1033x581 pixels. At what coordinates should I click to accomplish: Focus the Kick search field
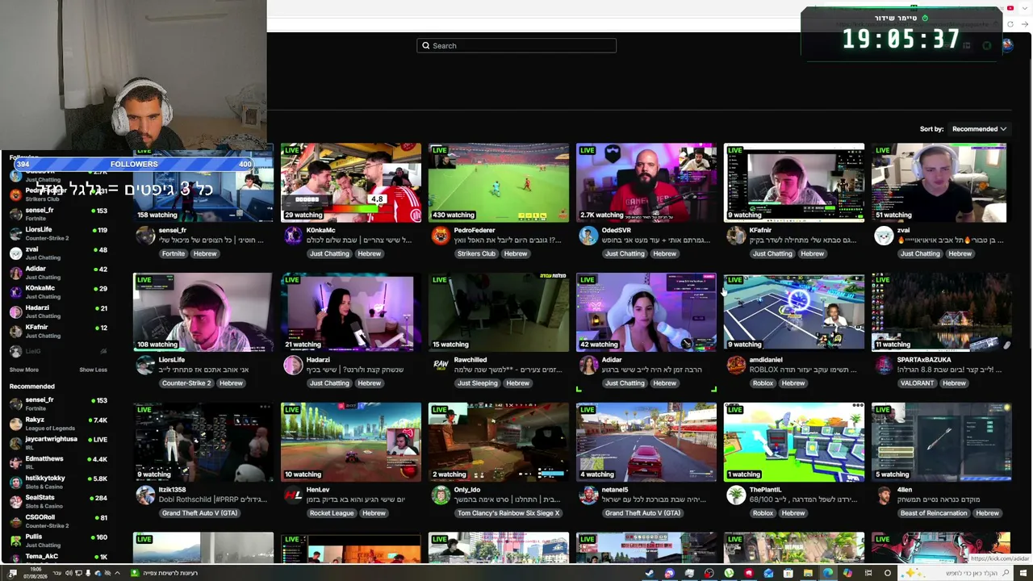coord(516,46)
